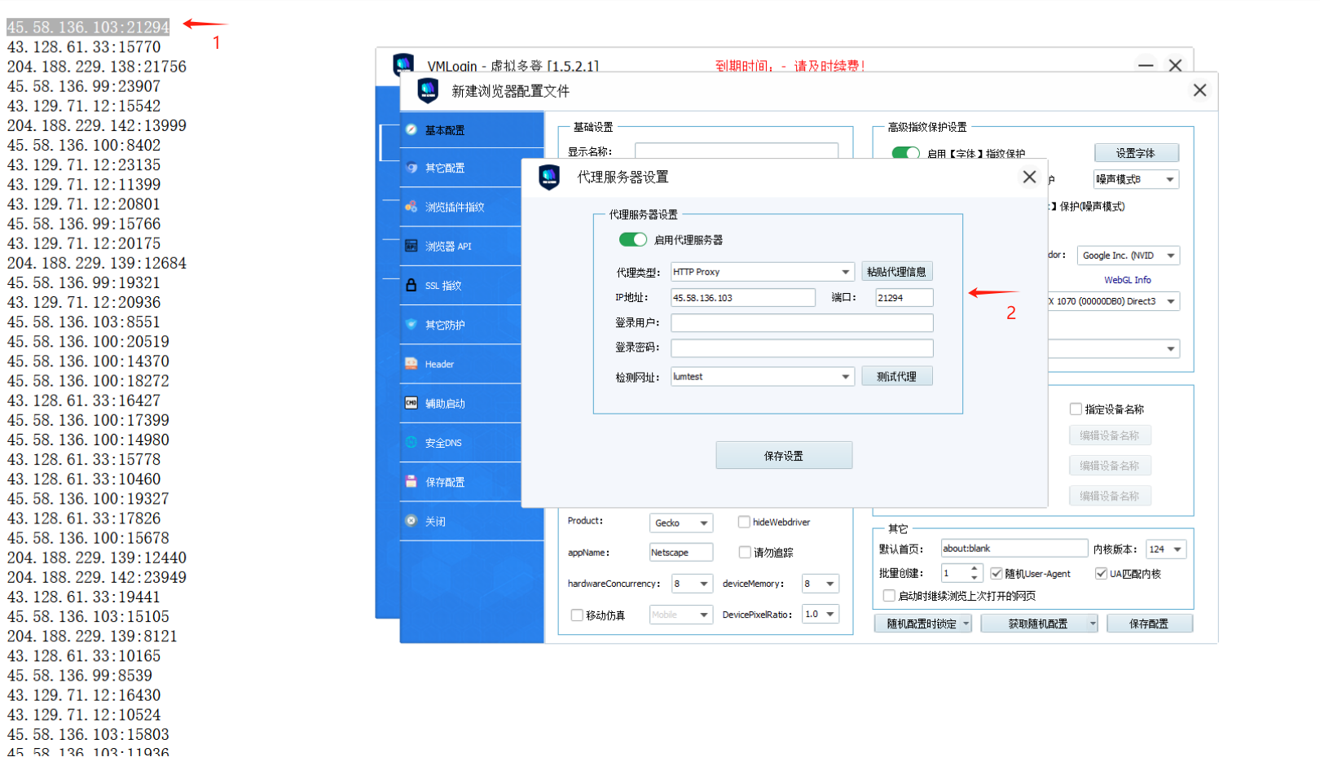Click 设置字体 button
The width and height of the screenshot is (1320, 757).
point(1136,153)
